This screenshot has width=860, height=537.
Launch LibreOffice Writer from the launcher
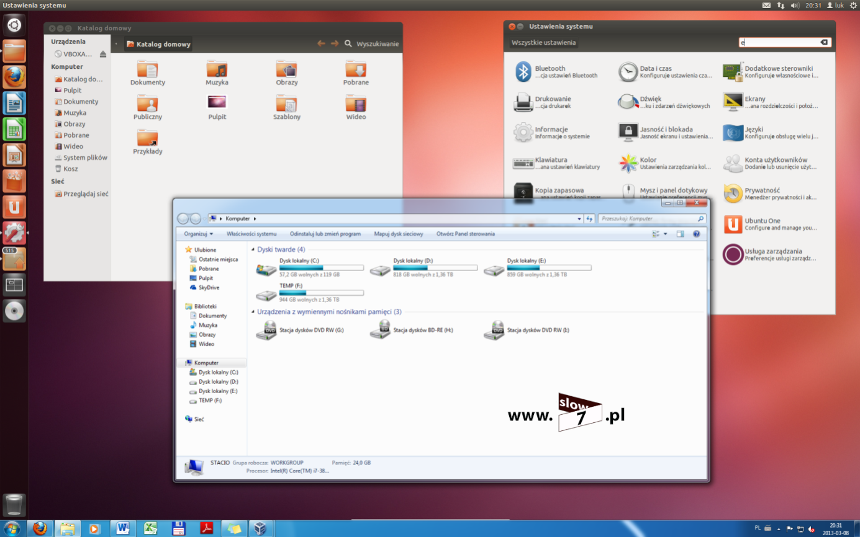14,103
